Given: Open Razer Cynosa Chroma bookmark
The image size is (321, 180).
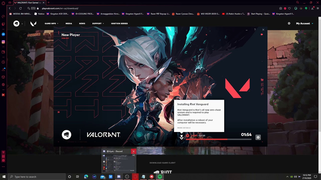Looking at the screenshot, I should click(183, 14).
